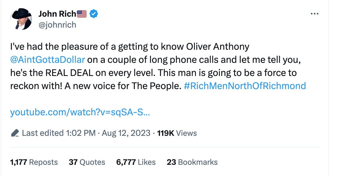Open the more options ellipsis menu
The width and height of the screenshot is (338, 176).
[x=315, y=13]
